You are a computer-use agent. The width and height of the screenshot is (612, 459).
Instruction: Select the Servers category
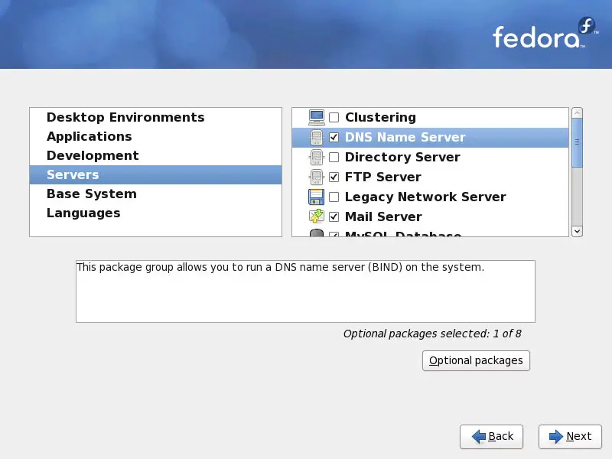(156, 174)
